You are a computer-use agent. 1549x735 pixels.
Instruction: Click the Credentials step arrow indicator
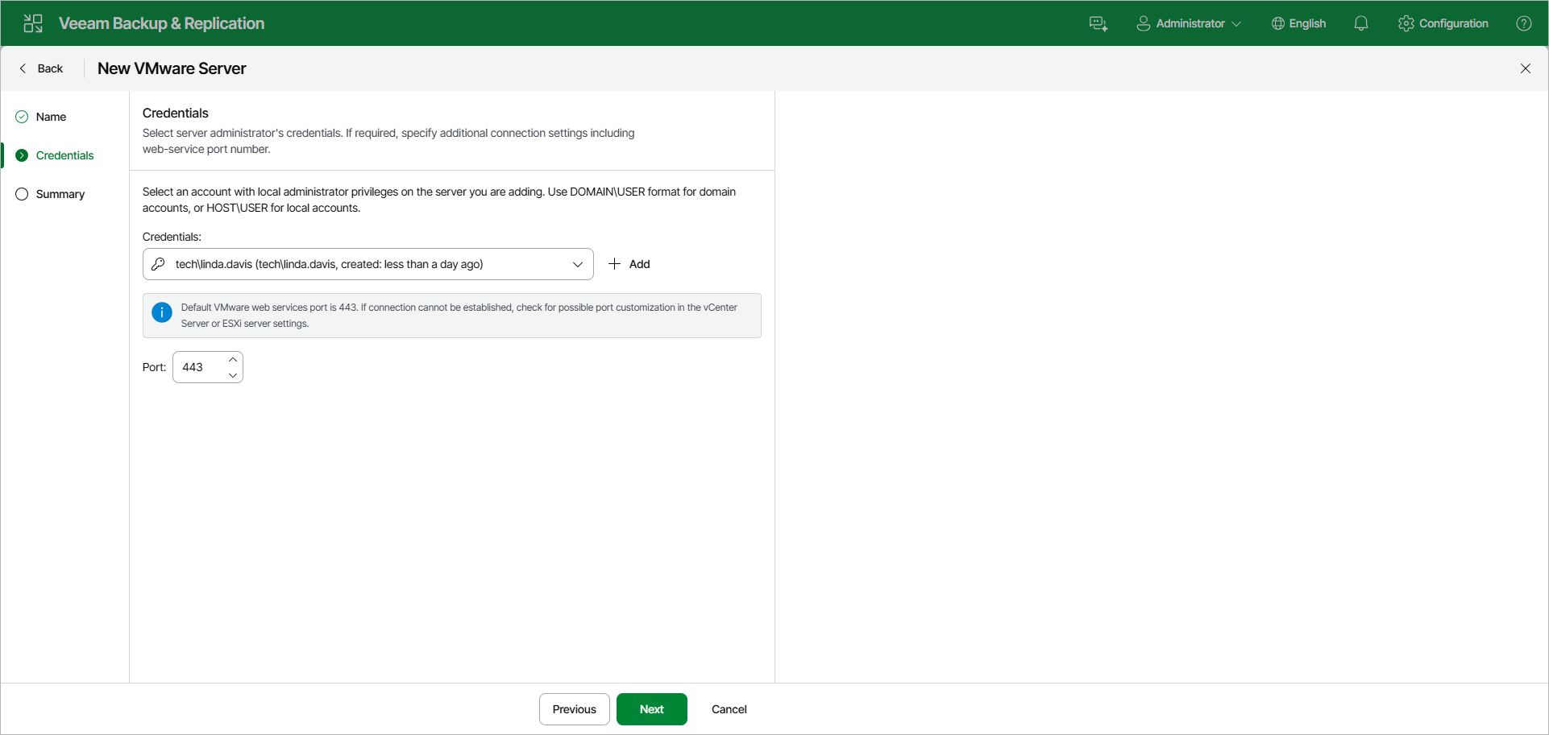[x=22, y=155]
